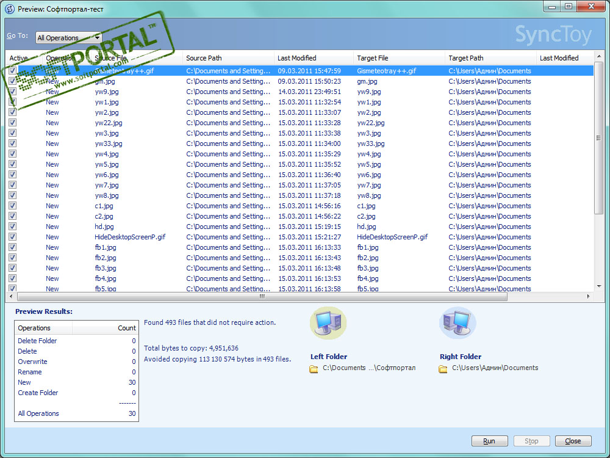Click the horizontal scrollbar thumb of file list
Screen dimensions: 610x458
[262, 296]
